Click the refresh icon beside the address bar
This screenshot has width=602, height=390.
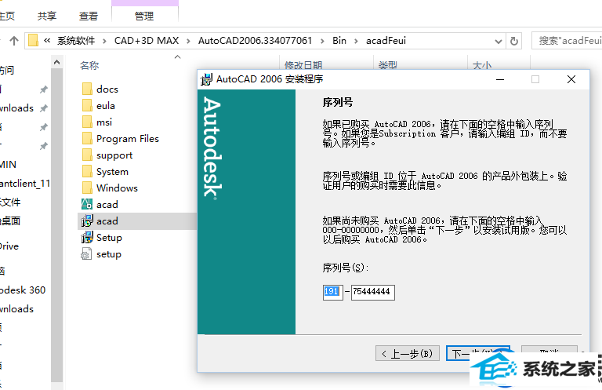pyautogui.click(x=514, y=40)
